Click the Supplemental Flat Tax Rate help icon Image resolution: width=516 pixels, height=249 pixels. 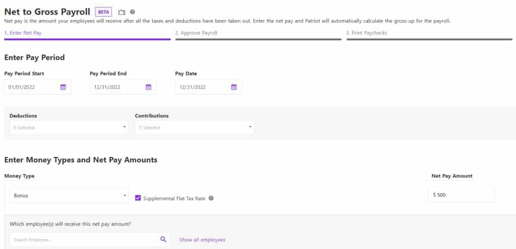pyautogui.click(x=211, y=198)
